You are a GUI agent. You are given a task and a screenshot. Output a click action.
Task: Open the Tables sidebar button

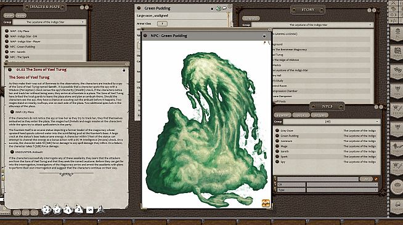tap(397, 149)
